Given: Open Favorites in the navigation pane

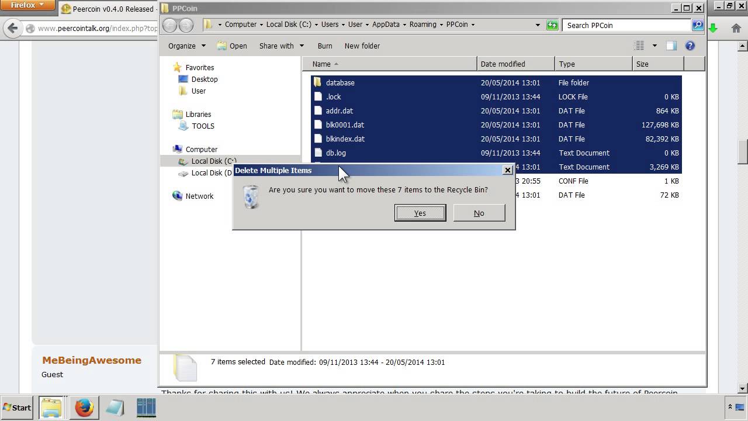Looking at the screenshot, I should tap(200, 67).
